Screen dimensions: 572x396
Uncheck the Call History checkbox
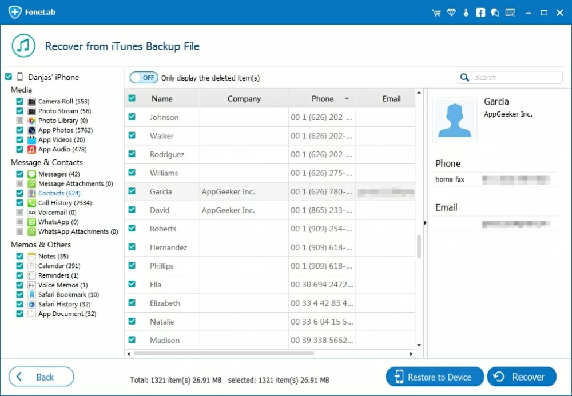click(20, 203)
